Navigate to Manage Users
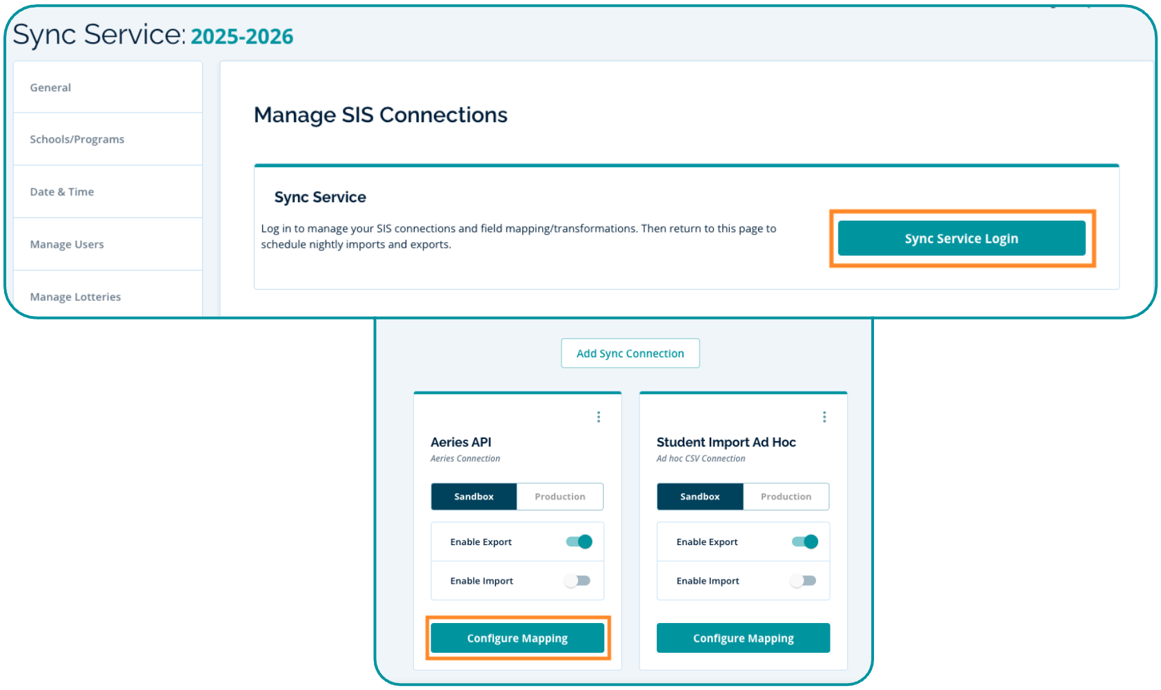 [67, 244]
